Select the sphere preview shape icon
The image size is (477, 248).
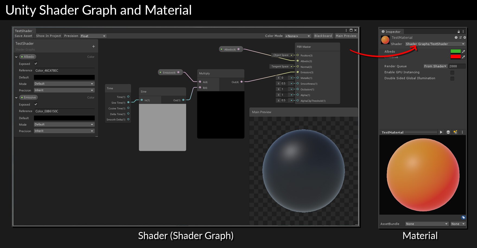pos(448,132)
